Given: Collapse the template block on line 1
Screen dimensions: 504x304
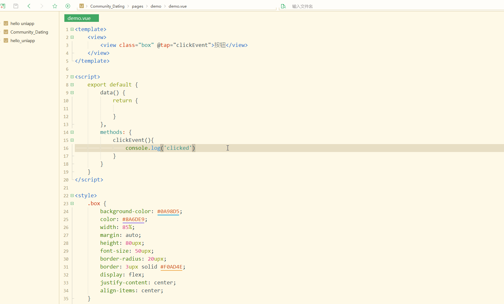Looking at the screenshot, I should click(x=72, y=29).
